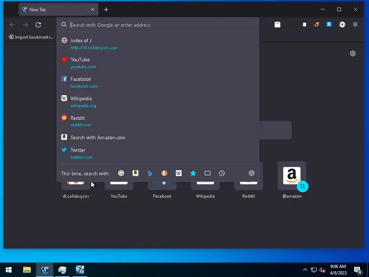Click the orange extension icon in toolbar
Screen dimensions: 369x277
click(x=316, y=25)
